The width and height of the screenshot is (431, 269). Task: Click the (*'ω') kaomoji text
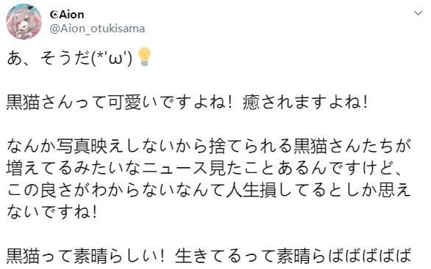(112, 58)
